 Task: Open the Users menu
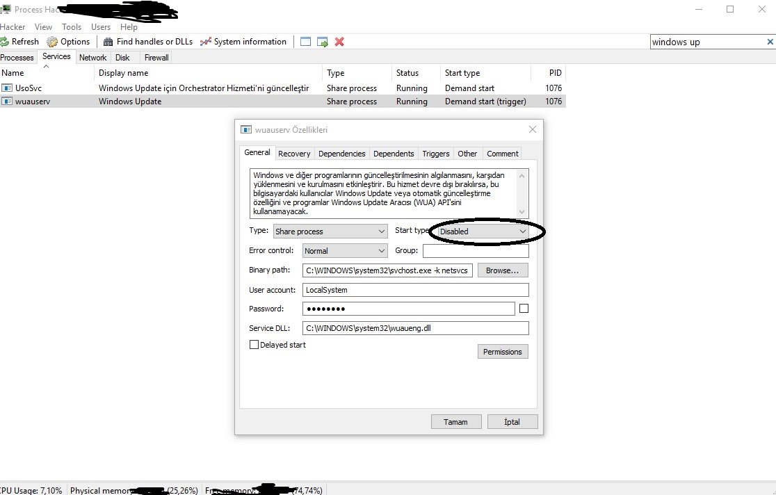pyautogui.click(x=100, y=26)
